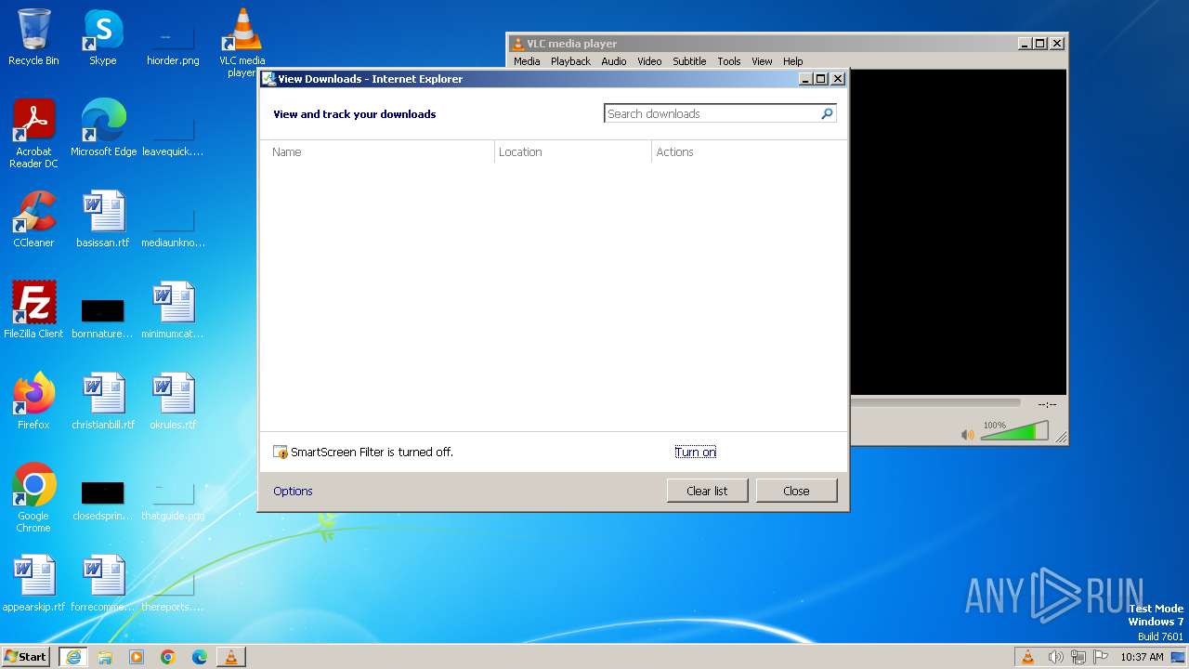Select the christianbill.rtf document
Viewport: 1189px width, 669px height.
pyautogui.click(x=103, y=401)
